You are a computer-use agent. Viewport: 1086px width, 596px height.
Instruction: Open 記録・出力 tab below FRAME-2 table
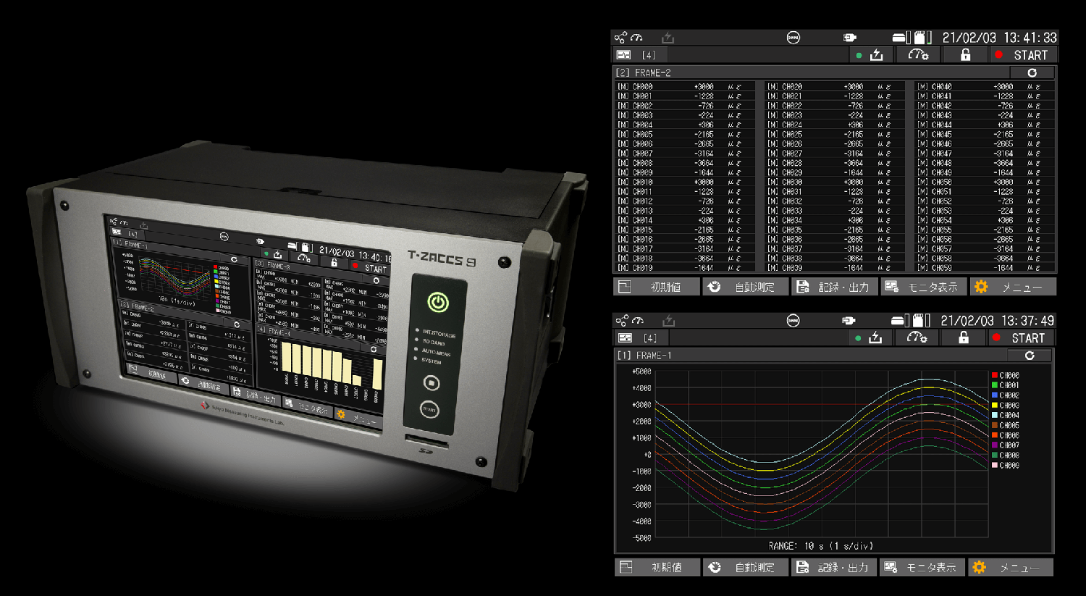point(834,287)
